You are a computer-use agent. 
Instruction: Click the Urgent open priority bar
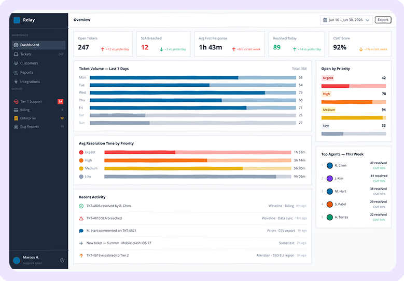[x=354, y=86]
